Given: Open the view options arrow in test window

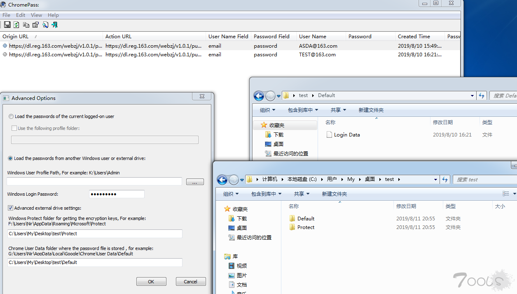Looking at the screenshot, I should point(515,194).
